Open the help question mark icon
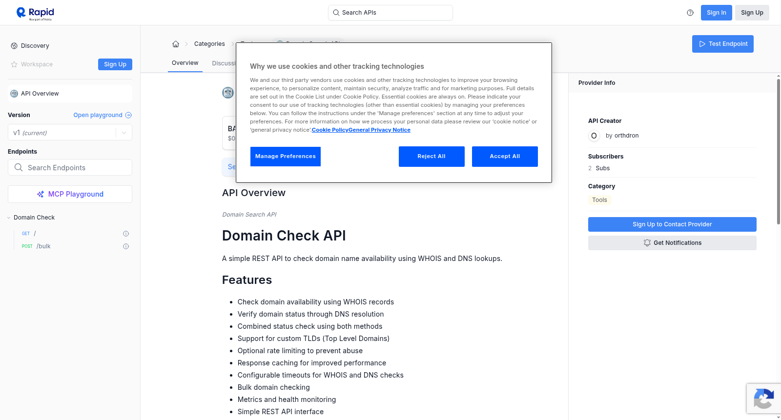 click(x=690, y=13)
